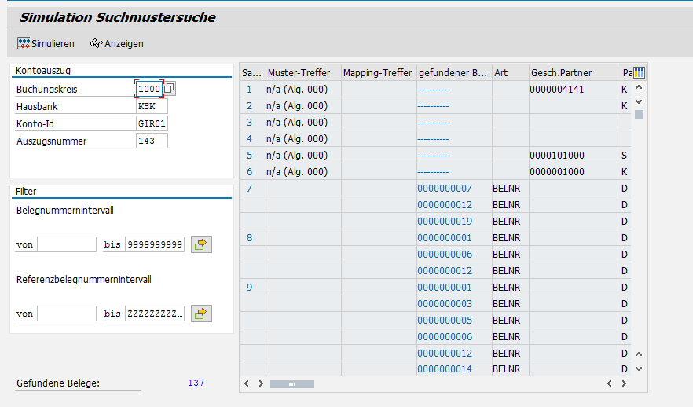Viewport: 693px width, 407px height.
Task: Click the Anzeigen glasses icon
Action: [96, 44]
